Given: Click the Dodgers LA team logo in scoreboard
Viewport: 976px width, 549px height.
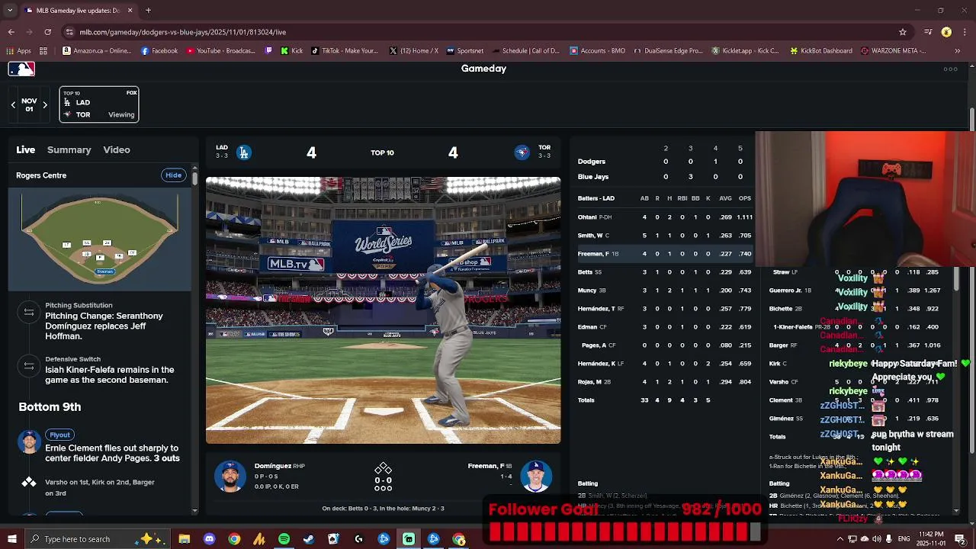Looking at the screenshot, I should (x=244, y=152).
